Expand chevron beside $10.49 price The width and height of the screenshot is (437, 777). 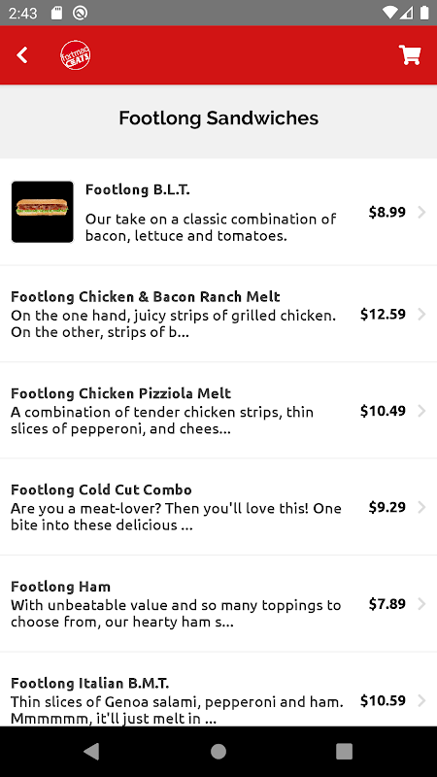click(421, 411)
